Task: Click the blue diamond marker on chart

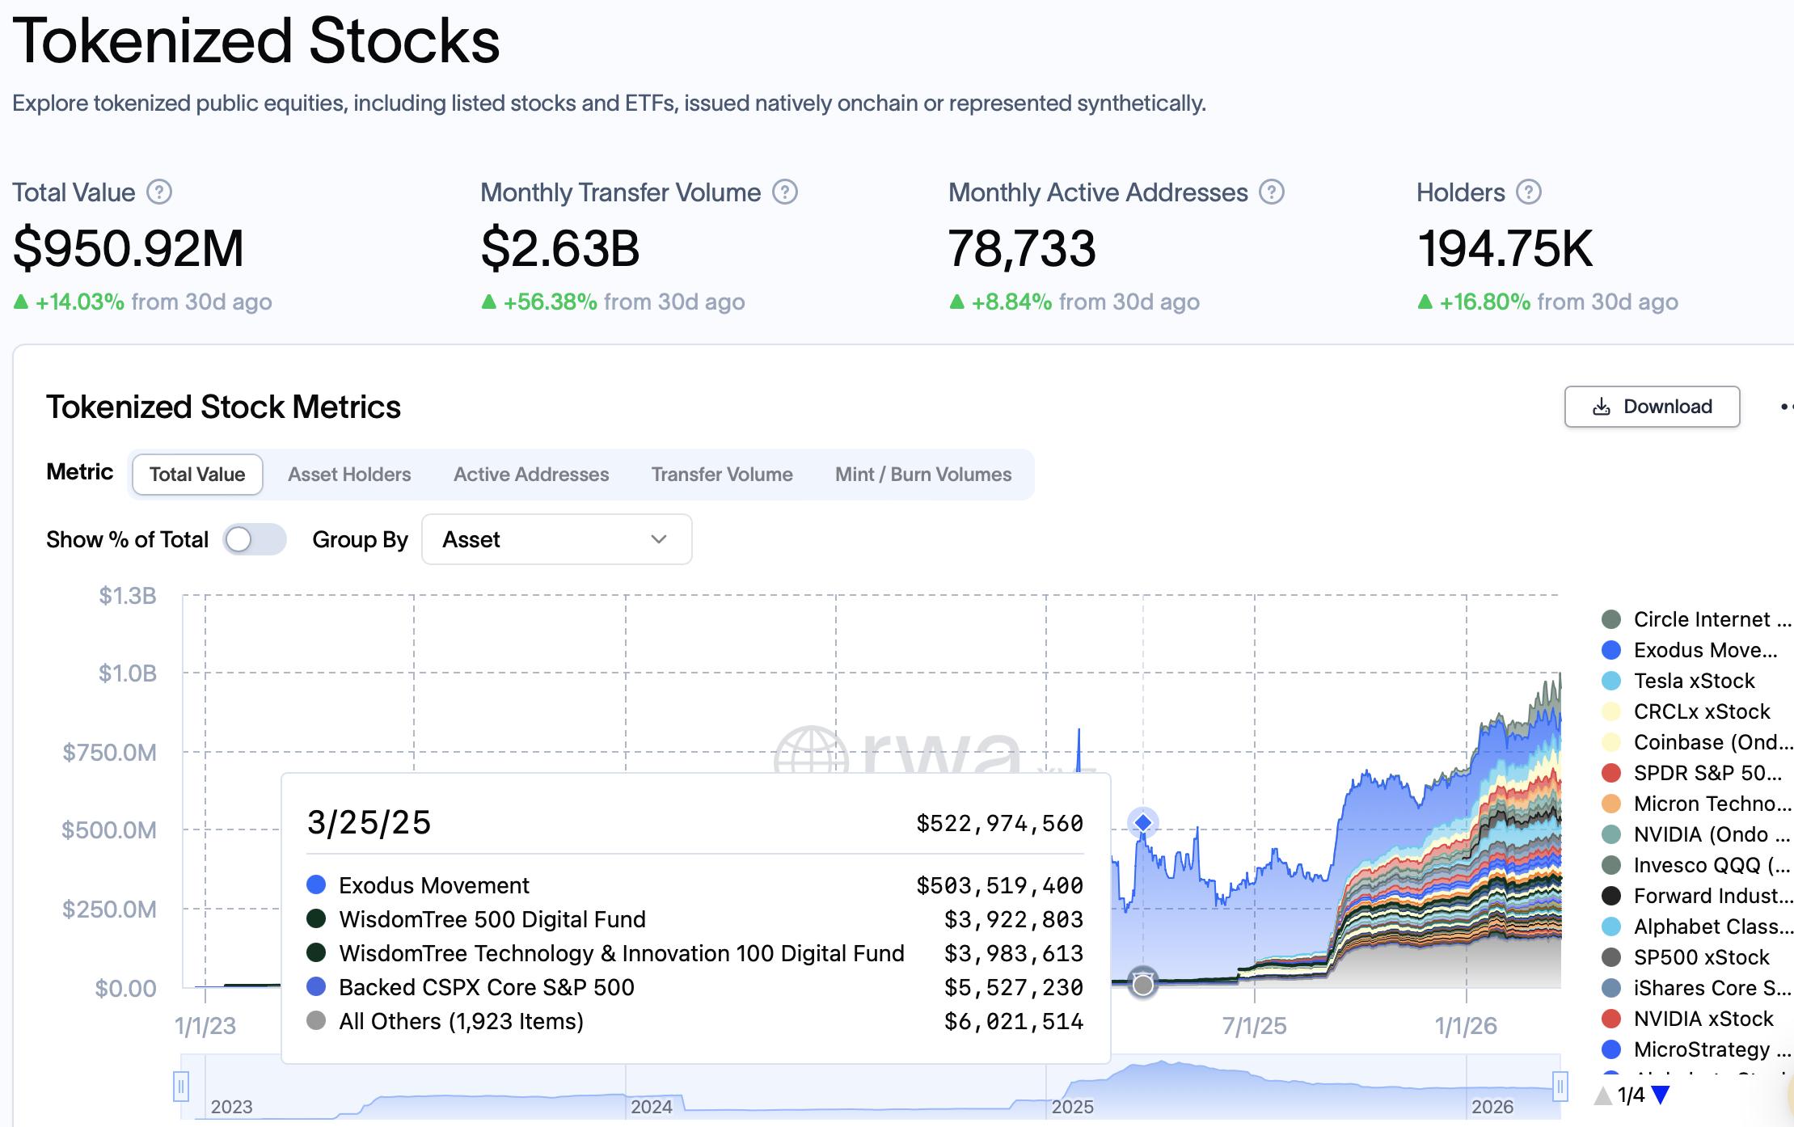Action: click(1143, 822)
